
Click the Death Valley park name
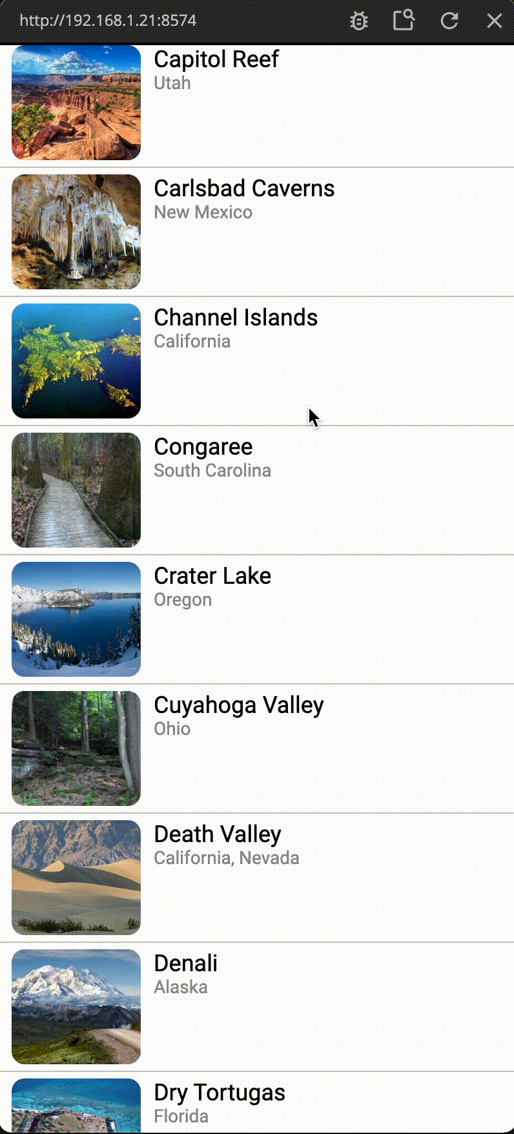218,834
